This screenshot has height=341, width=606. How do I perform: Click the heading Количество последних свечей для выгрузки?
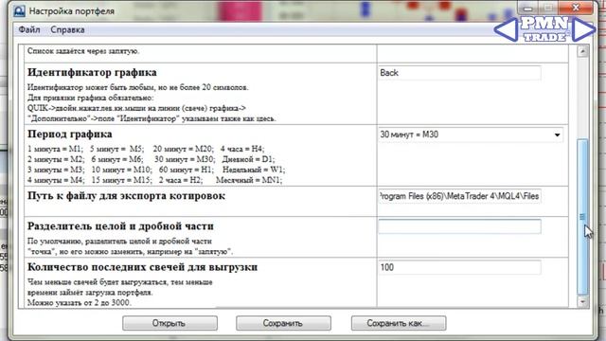tap(143, 267)
